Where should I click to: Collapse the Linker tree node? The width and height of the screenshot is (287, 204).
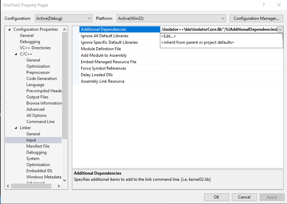(x=16, y=128)
